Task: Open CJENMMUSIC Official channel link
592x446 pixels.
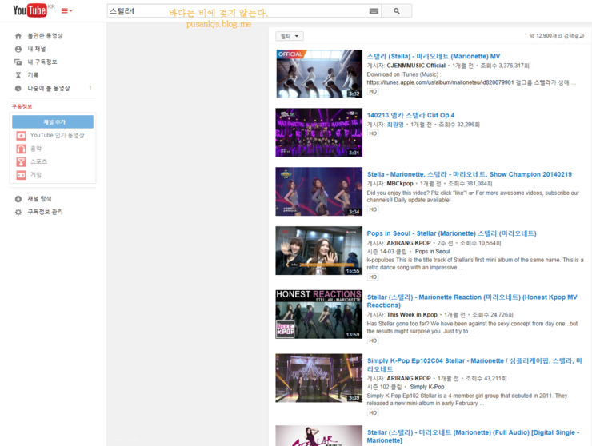Action: pyautogui.click(x=416, y=66)
